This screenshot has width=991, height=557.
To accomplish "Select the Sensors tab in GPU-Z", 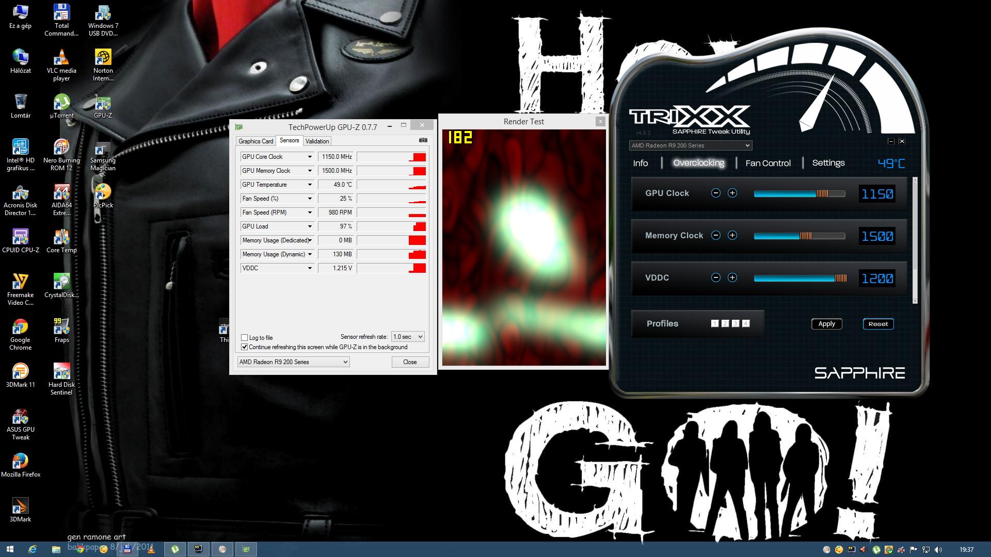I will point(289,140).
